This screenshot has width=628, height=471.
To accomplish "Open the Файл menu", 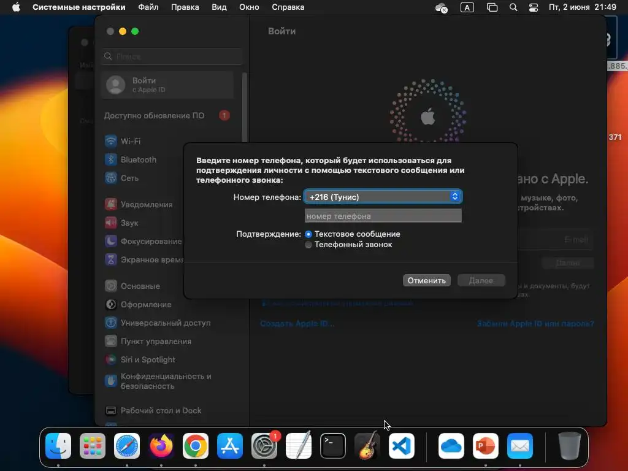I will coord(148,7).
